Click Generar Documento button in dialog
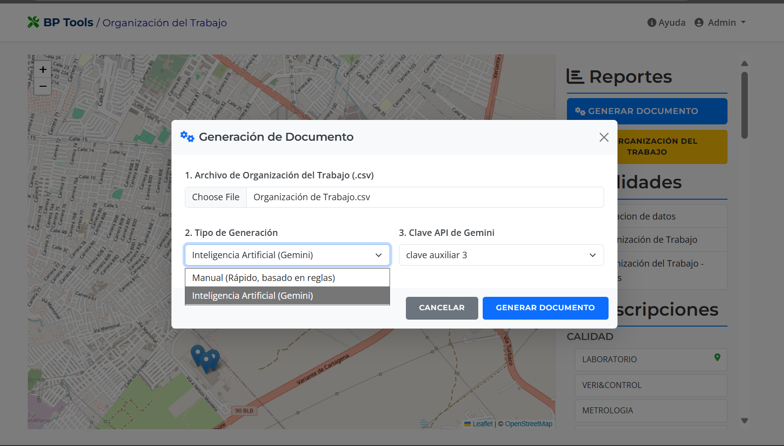The image size is (784, 446). 546,308
